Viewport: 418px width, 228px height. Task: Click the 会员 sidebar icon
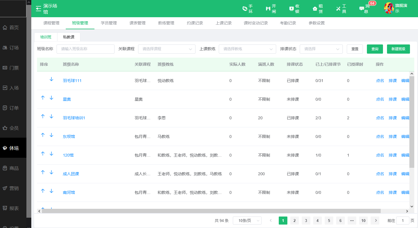pyautogui.click(x=13, y=128)
